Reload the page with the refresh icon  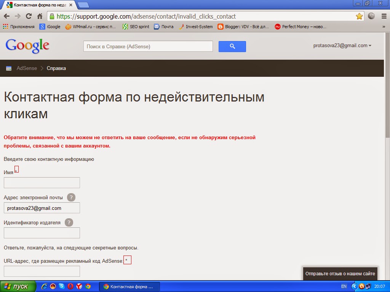29,16
